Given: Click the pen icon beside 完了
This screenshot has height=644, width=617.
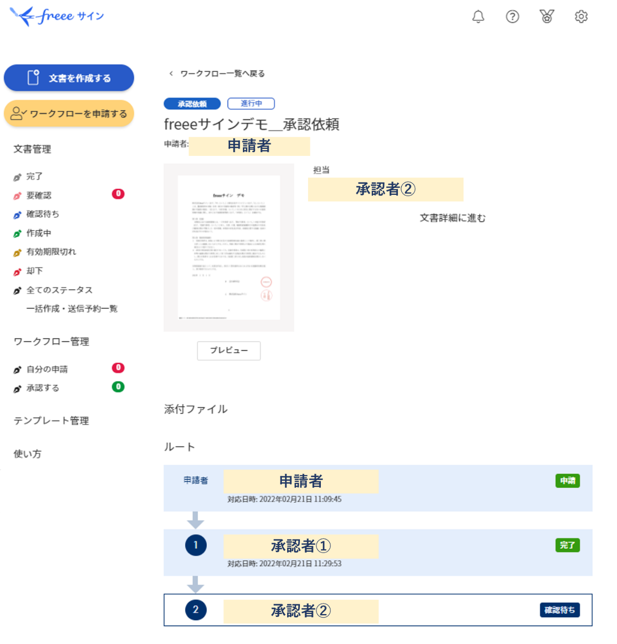Looking at the screenshot, I should 18,177.
